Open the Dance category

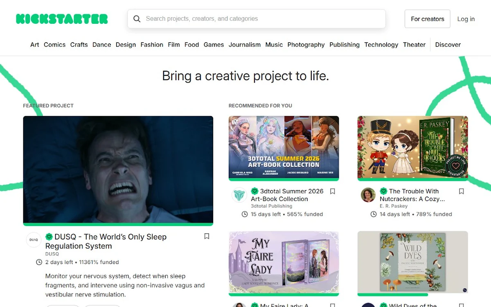pyautogui.click(x=102, y=45)
